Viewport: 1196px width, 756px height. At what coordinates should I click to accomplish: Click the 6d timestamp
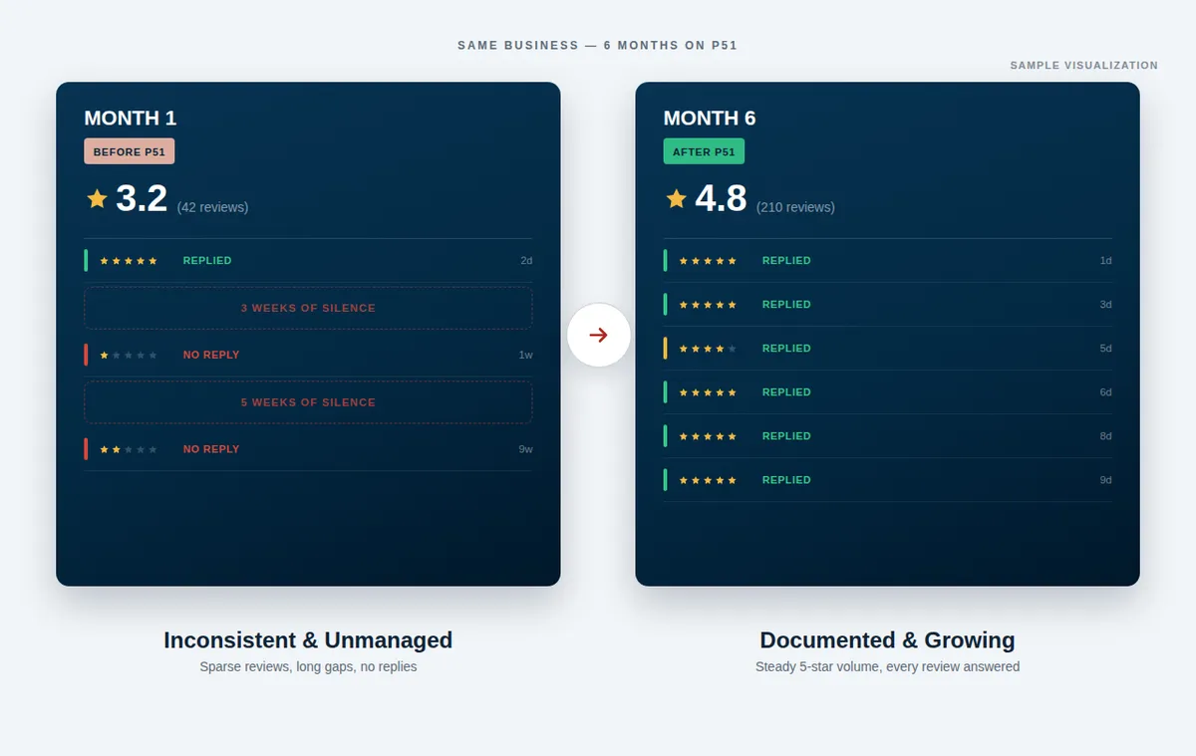[1105, 392]
